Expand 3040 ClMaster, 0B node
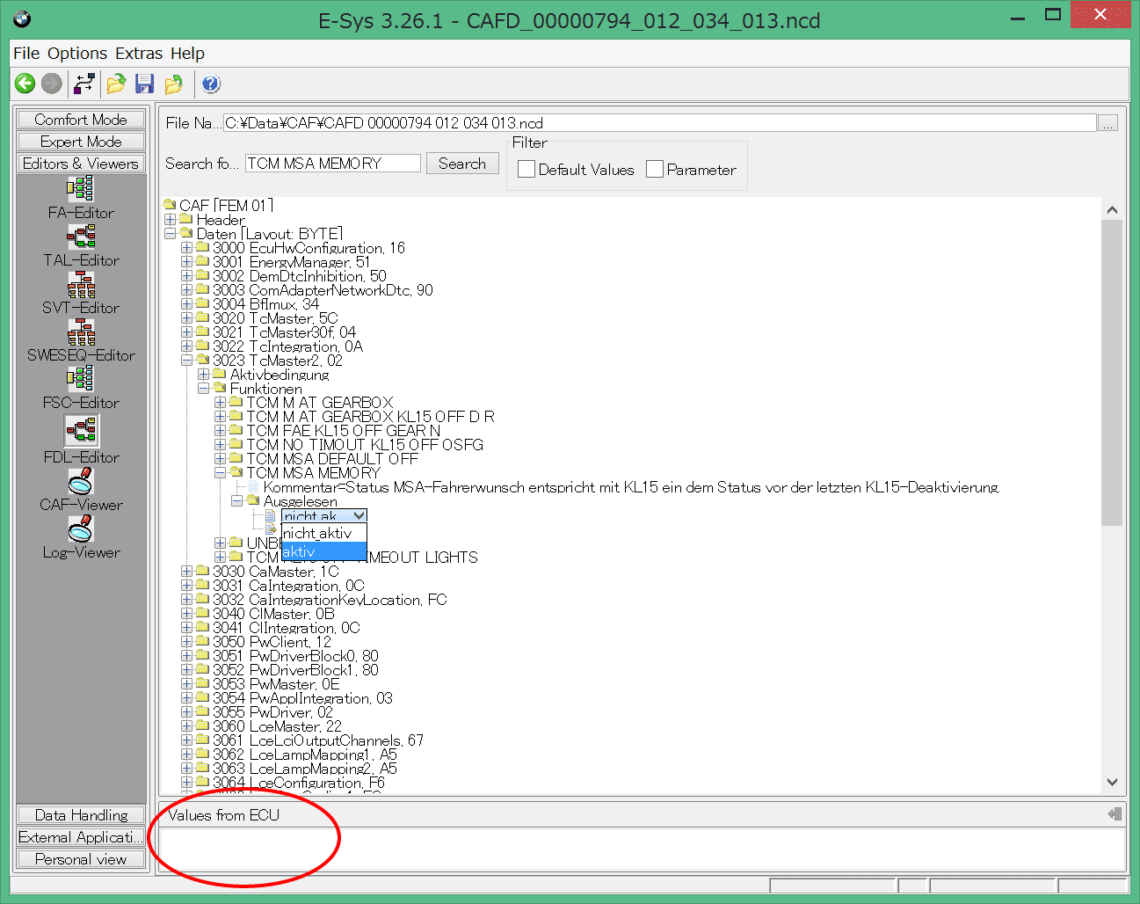1140x904 pixels. pos(186,614)
